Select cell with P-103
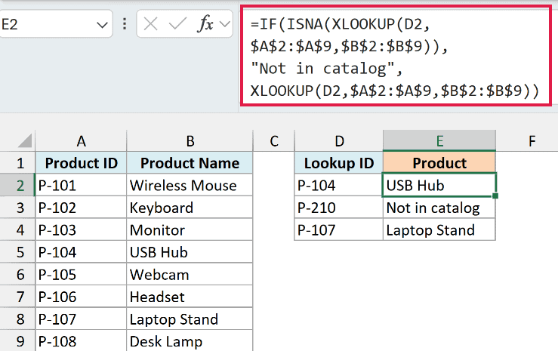 click(81, 230)
